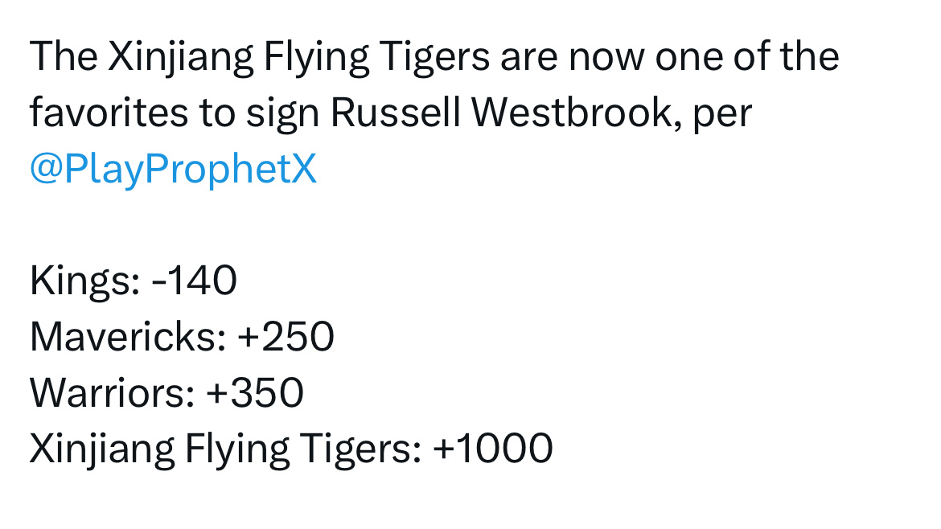The image size is (941, 529).
Task: Click "Tigers" in the first line of the tweet
Action: (434, 58)
